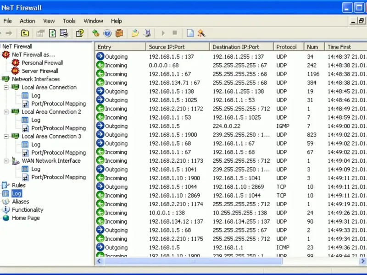Open the Action menu

[28, 21]
